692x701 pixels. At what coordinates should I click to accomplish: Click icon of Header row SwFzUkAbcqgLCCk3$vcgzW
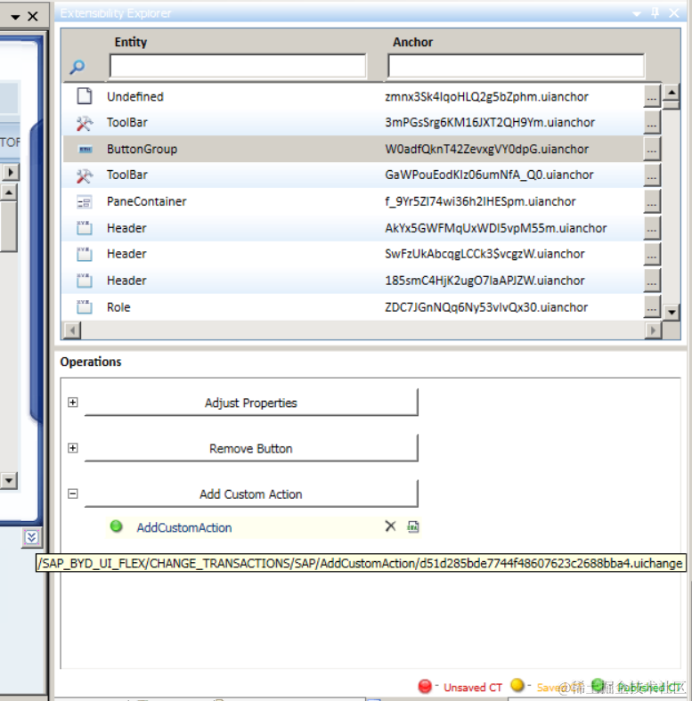[x=84, y=255]
